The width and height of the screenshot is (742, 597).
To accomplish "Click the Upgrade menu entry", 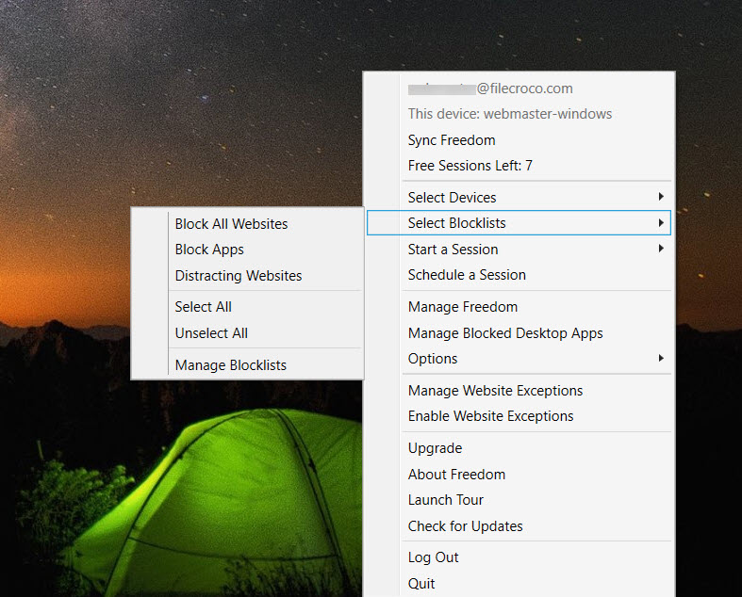I will point(519,448).
